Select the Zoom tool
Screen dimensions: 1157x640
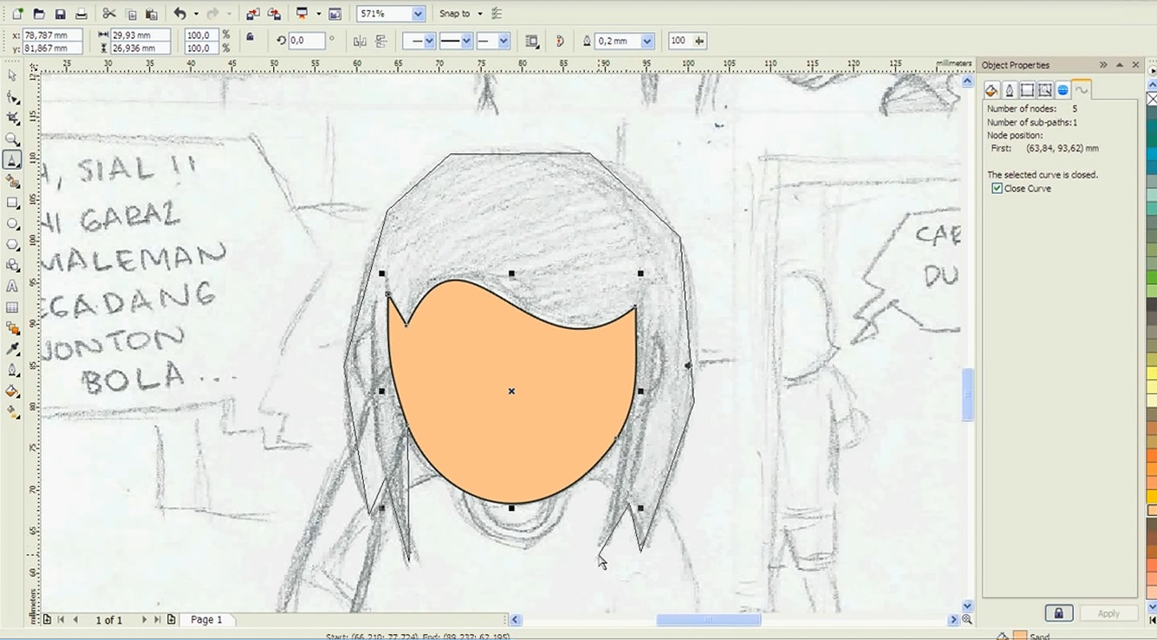tap(12, 139)
